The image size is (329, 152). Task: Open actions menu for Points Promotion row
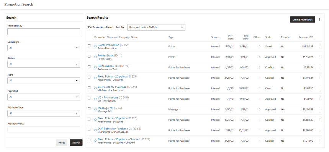(x=320, y=46)
